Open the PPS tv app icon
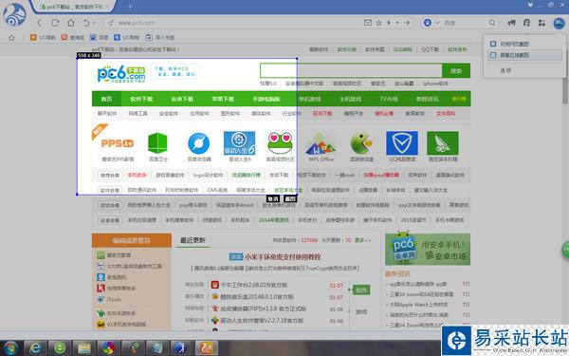Viewport: 569px width, 356px height. (x=118, y=143)
